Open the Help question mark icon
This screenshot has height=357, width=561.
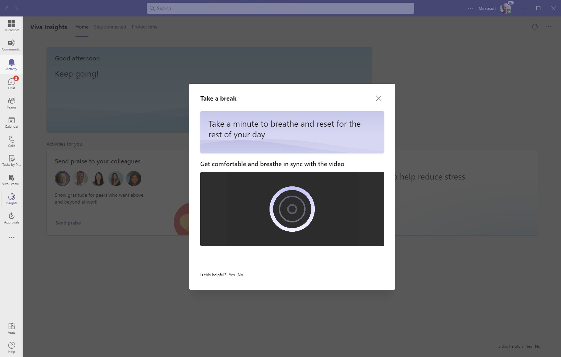click(12, 347)
